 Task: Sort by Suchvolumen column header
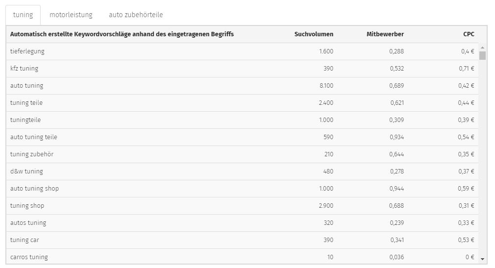point(313,34)
